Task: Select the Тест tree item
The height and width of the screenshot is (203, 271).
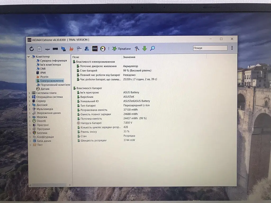Action: click(x=40, y=145)
